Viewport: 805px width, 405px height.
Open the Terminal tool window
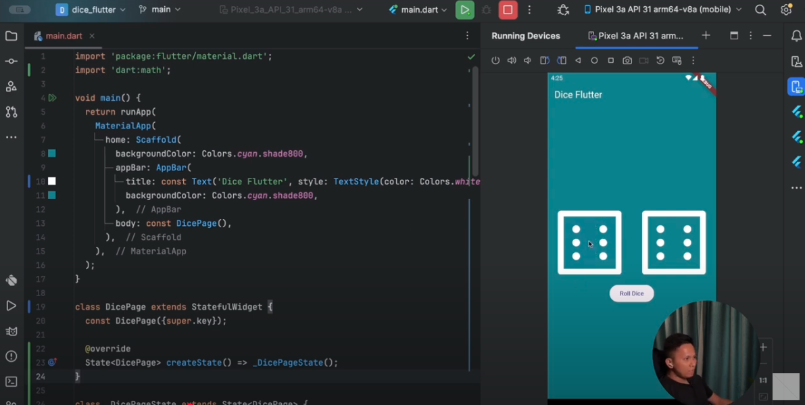pyautogui.click(x=11, y=381)
